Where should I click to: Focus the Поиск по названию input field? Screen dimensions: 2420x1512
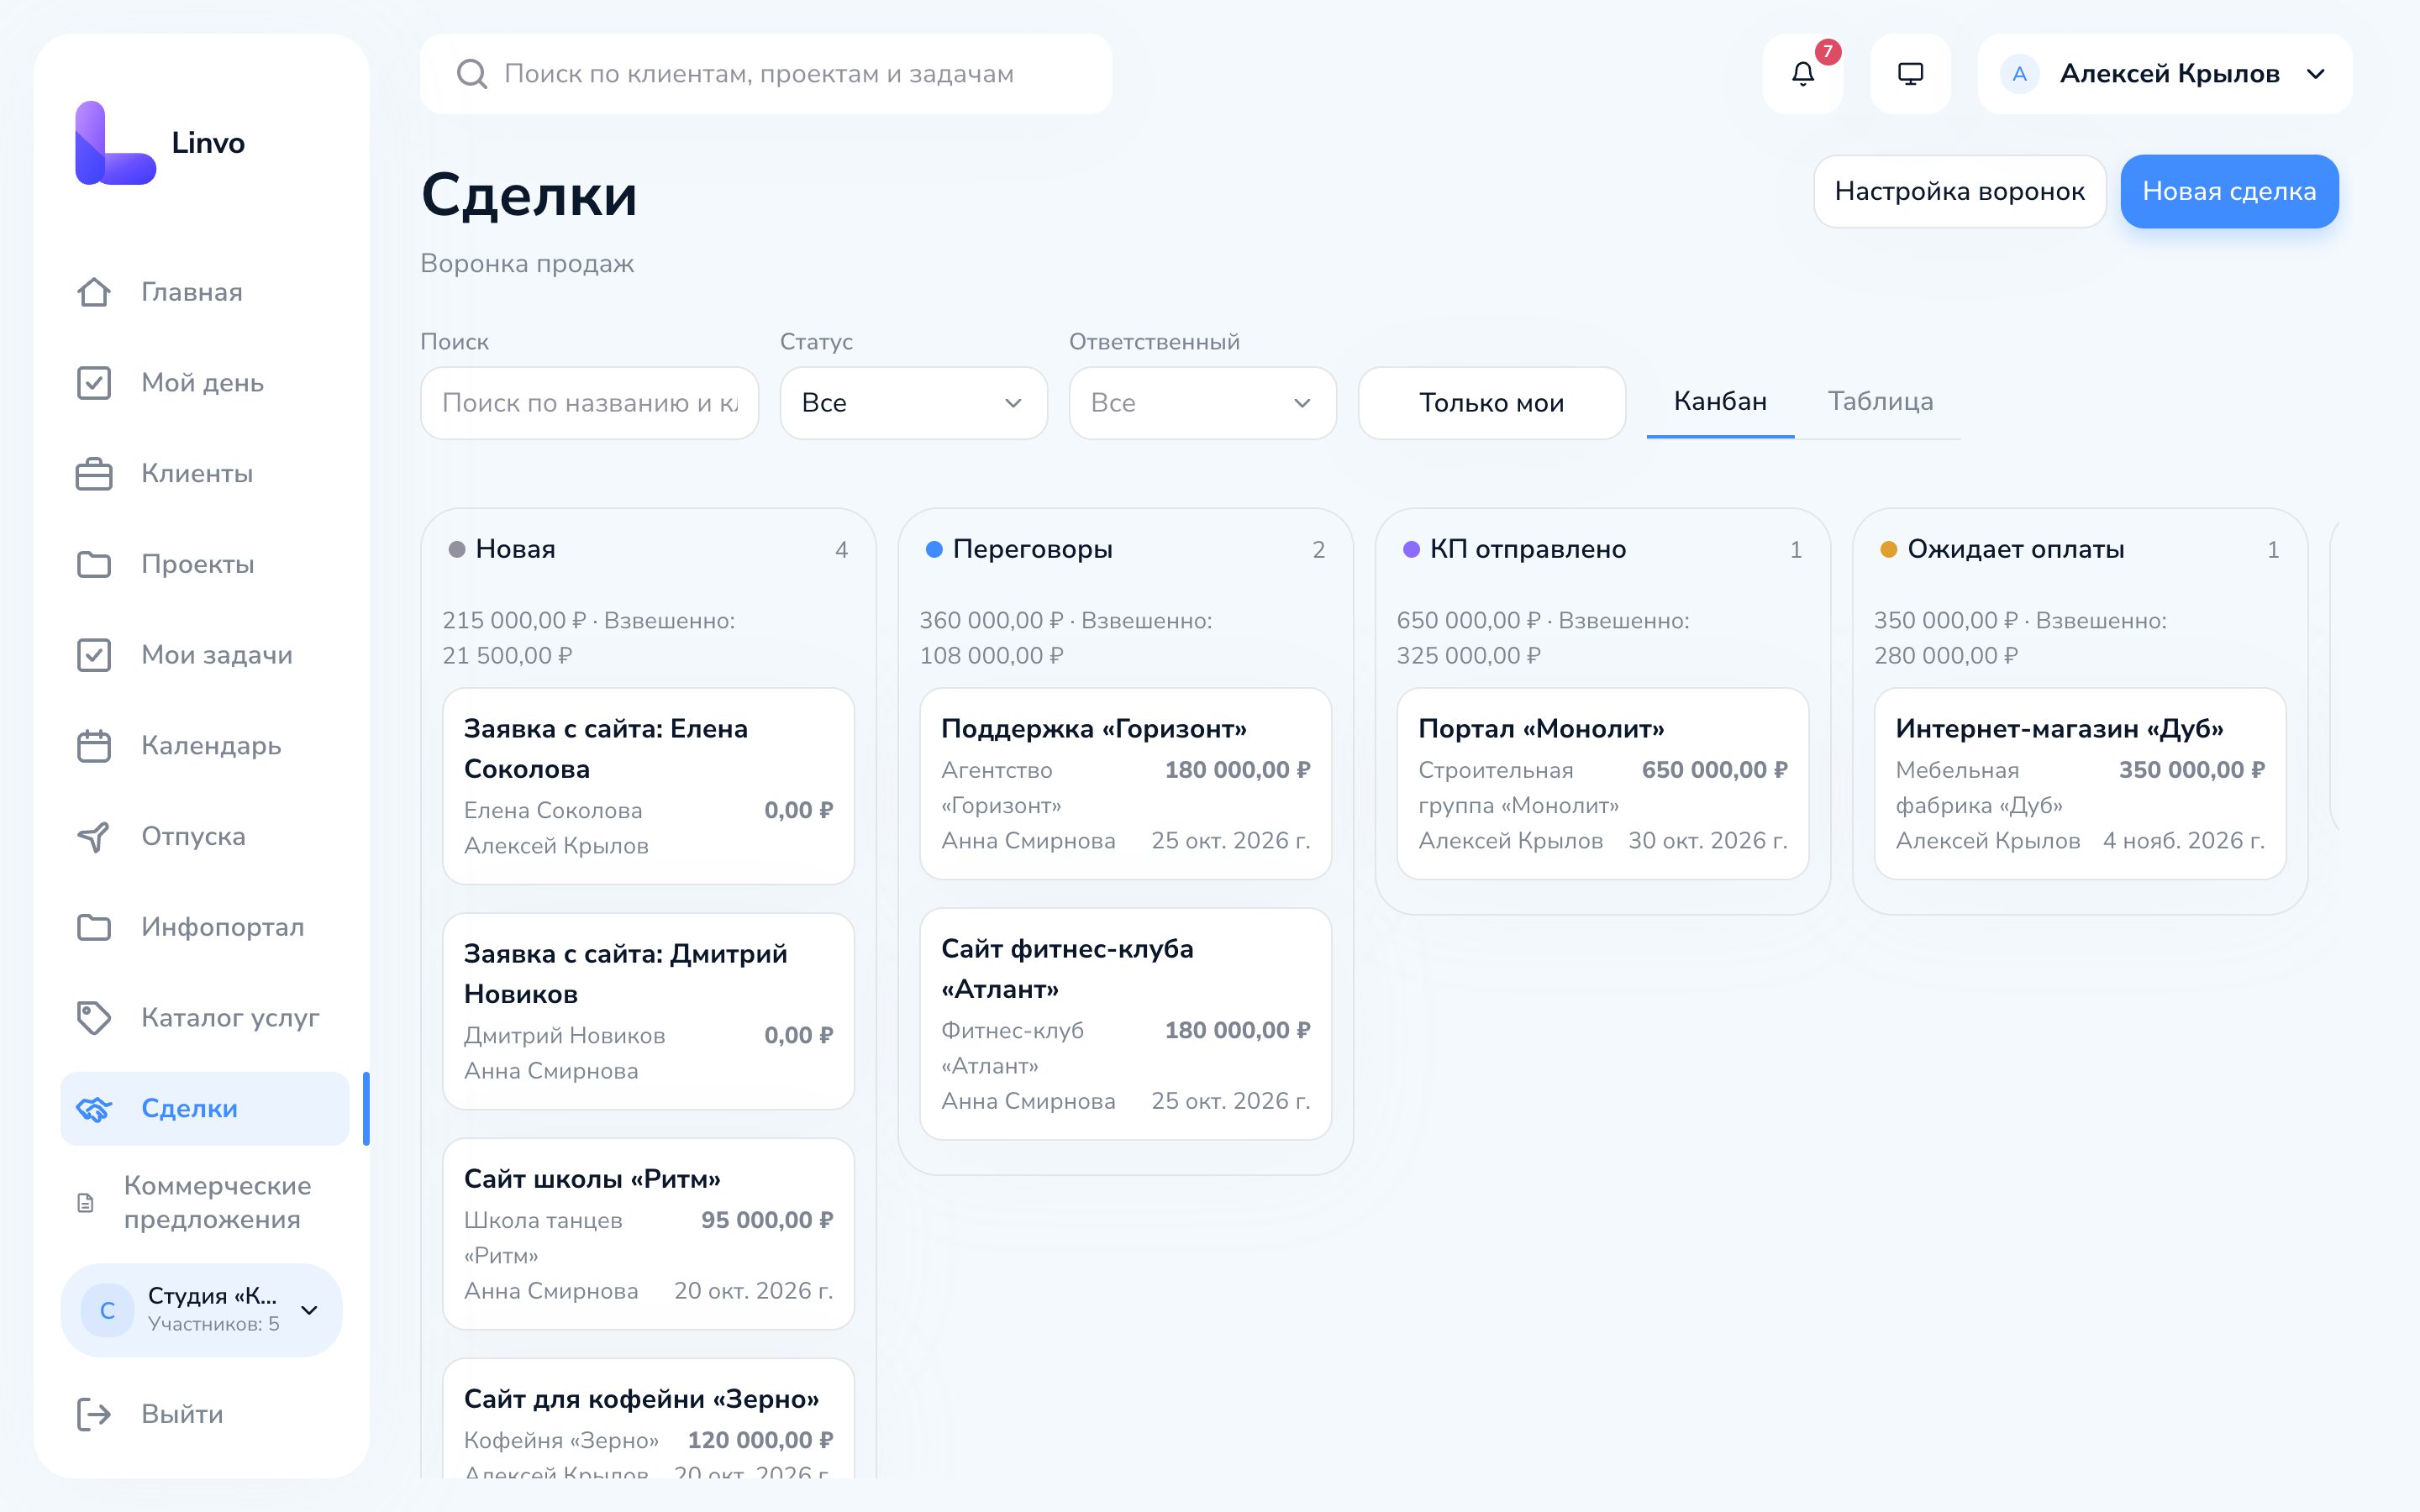pyautogui.click(x=589, y=403)
